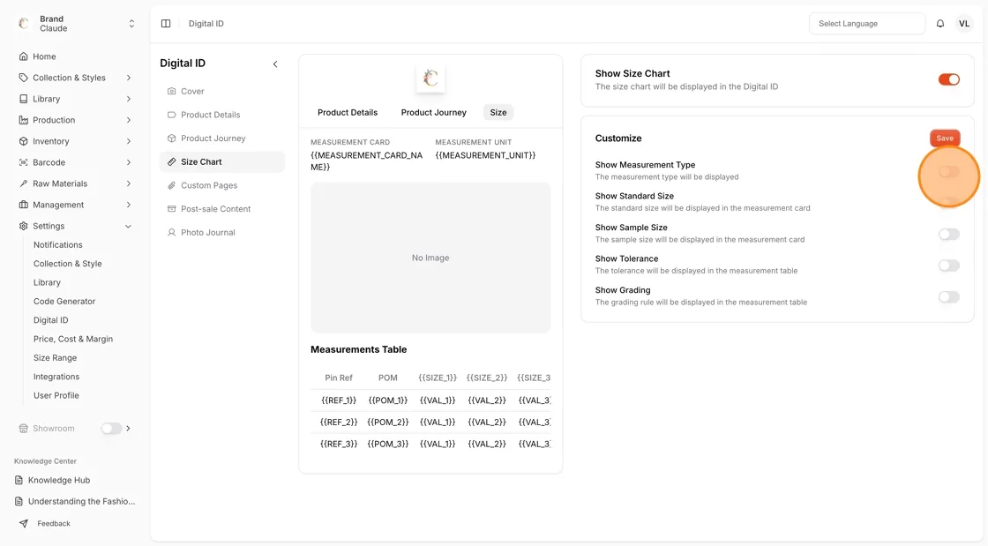988x546 pixels.
Task: Enable the Show Grading toggle
Action: tap(948, 296)
